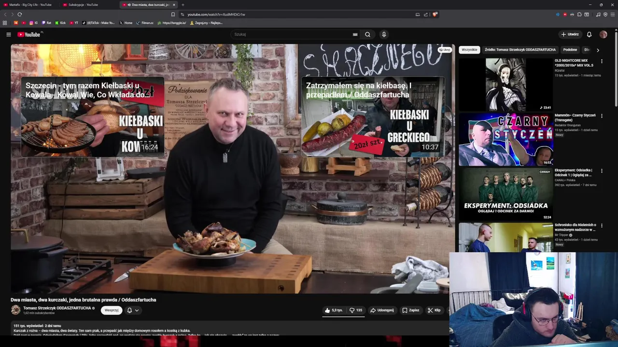Open options menu for OLD NIGHTCORE MIX video
618x347 pixels.
[x=602, y=61]
